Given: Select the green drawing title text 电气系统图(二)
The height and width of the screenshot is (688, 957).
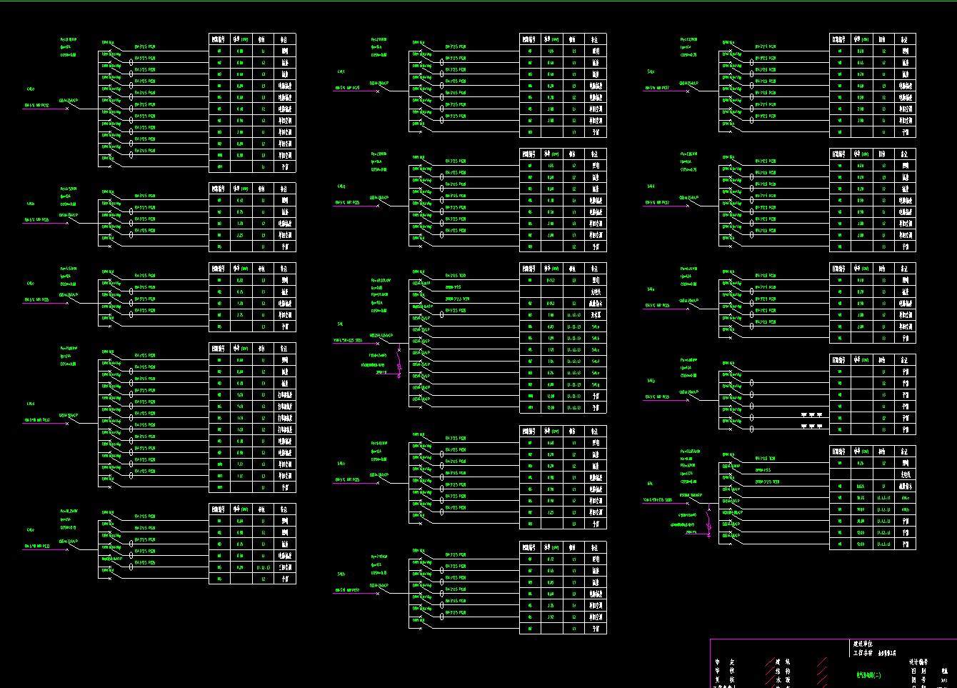Looking at the screenshot, I should pos(868,674).
